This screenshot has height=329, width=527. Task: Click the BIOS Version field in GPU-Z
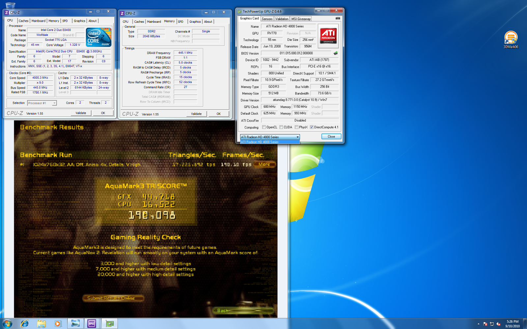click(296, 53)
